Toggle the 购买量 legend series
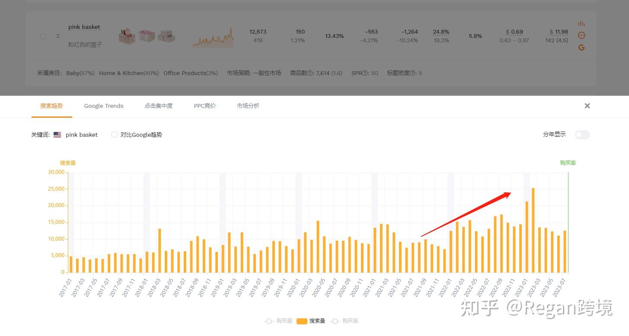The image size is (629, 336). tap(278, 321)
